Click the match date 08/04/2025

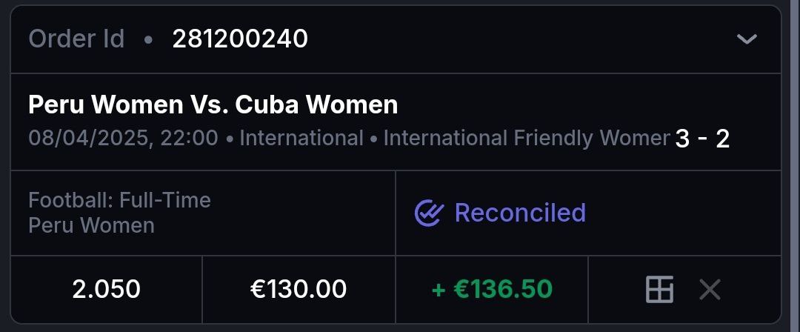[x=87, y=139]
